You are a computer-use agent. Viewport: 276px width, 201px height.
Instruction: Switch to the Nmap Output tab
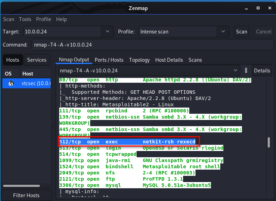(74, 60)
